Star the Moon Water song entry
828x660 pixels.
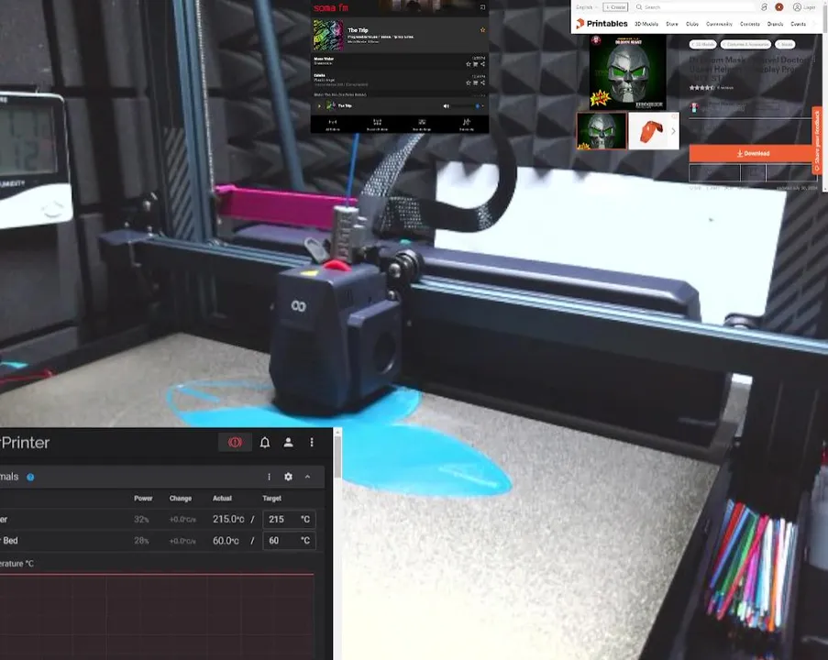tap(469, 64)
